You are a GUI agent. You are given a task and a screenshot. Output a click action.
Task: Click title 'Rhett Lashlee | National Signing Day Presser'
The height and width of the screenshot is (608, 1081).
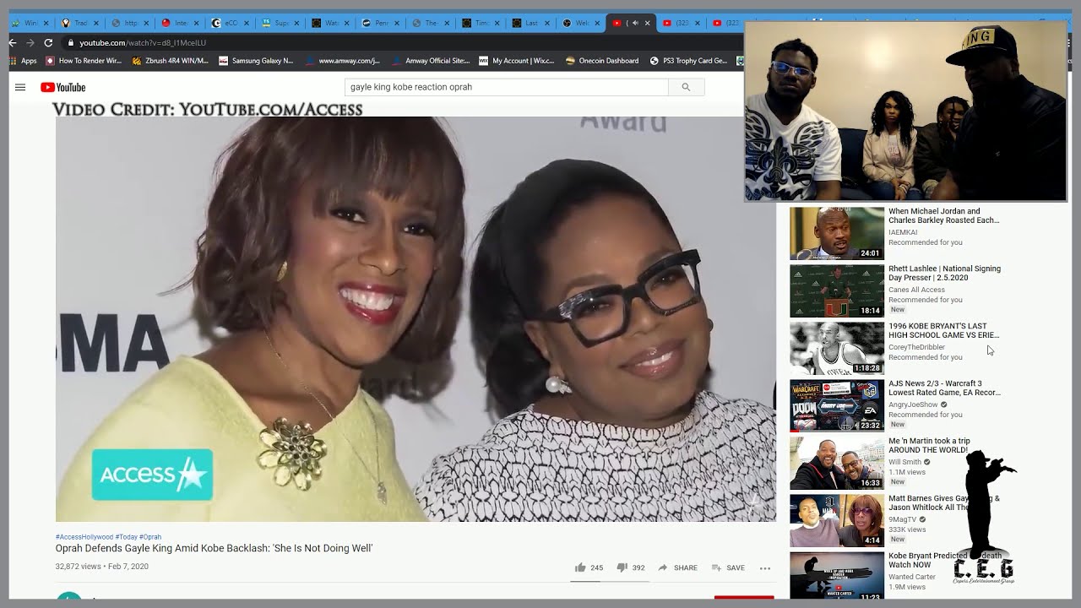[x=944, y=273]
